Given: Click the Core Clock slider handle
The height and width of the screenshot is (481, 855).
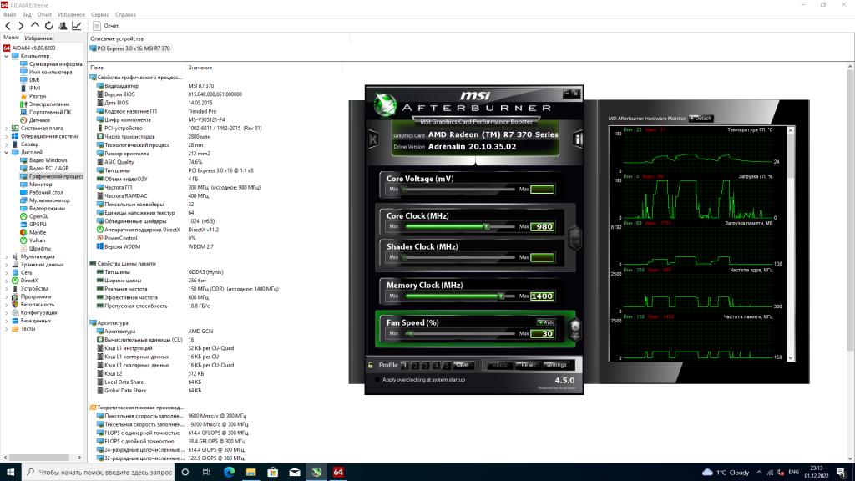Looking at the screenshot, I should pyautogui.click(x=488, y=226).
